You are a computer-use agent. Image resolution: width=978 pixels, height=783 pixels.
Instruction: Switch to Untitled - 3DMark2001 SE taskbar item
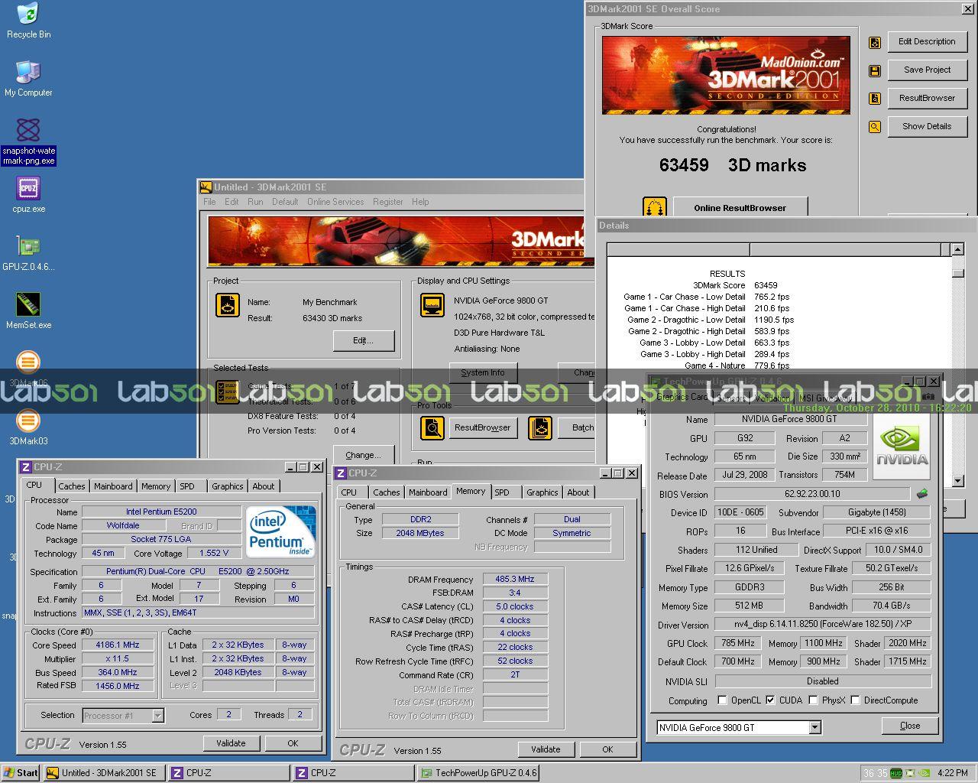[x=103, y=773]
